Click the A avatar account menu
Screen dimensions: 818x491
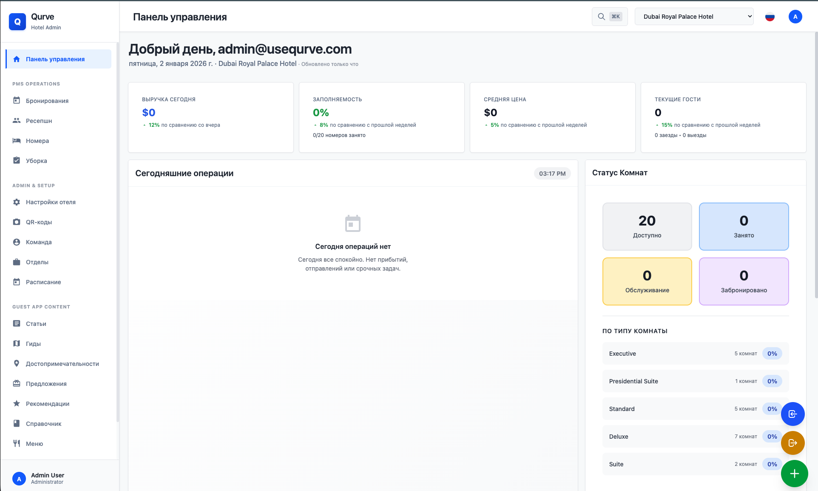(795, 17)
